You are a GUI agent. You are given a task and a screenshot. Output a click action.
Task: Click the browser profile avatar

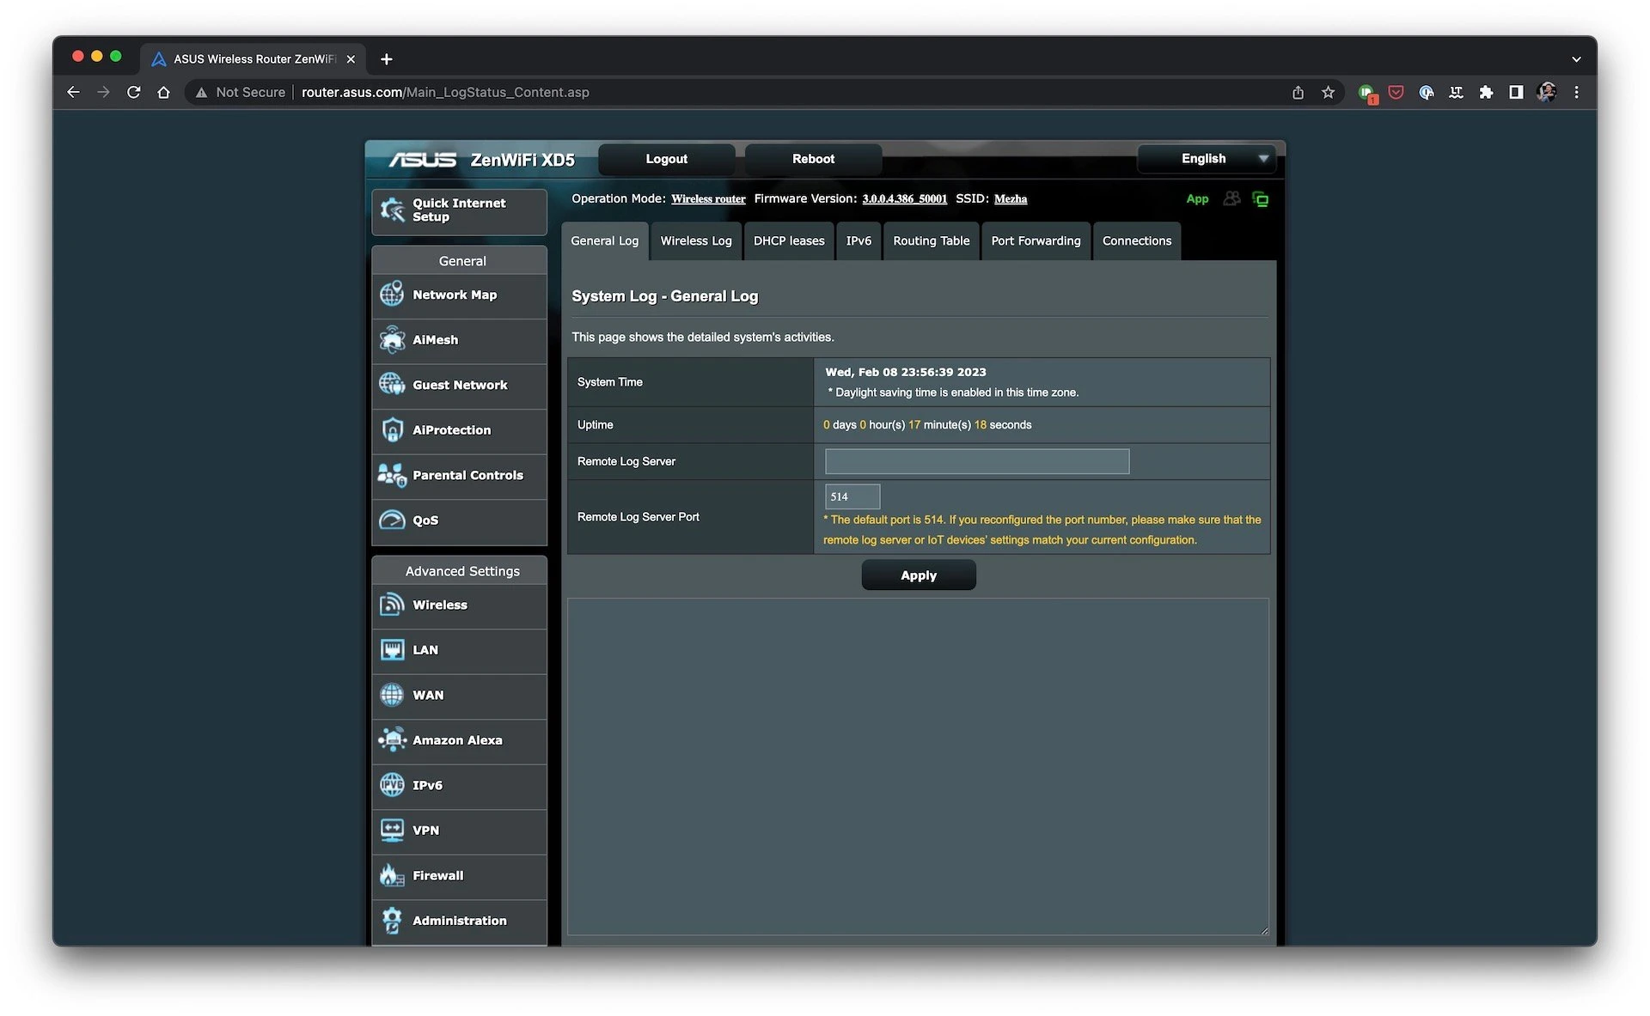pyautogui.click(x=1546, y=92)
